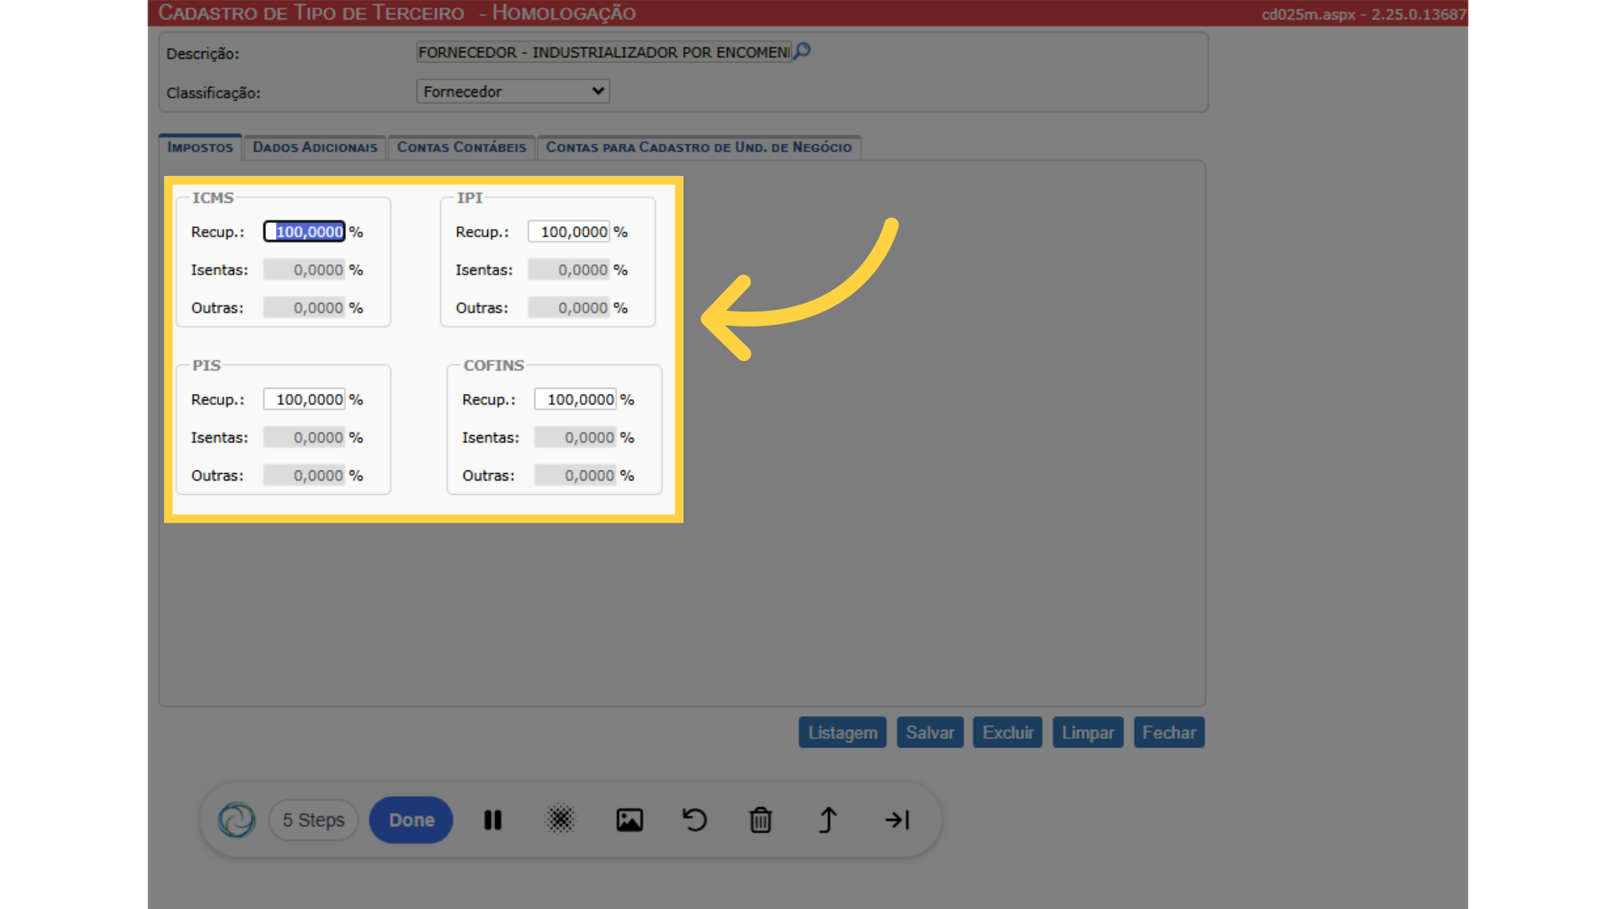Click the ICMS Isentas percentage field
The width and height of the screenshot is (1616, 909).
305,269
